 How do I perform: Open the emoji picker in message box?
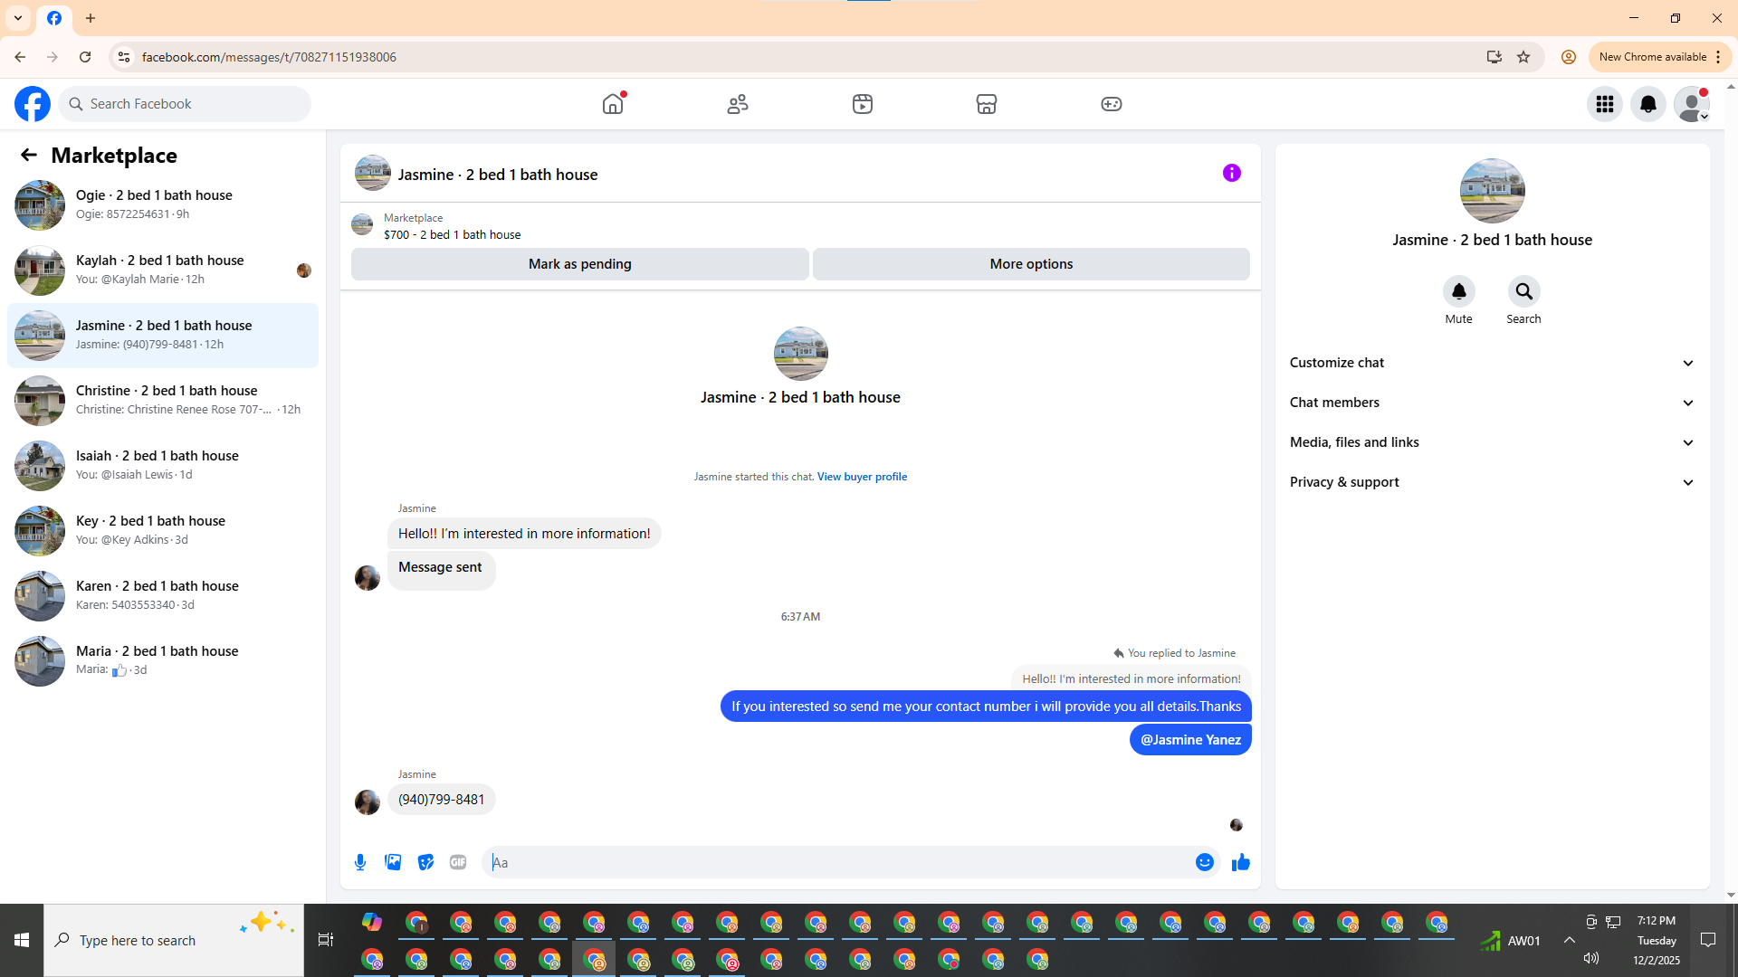(x=1204, y=862)
